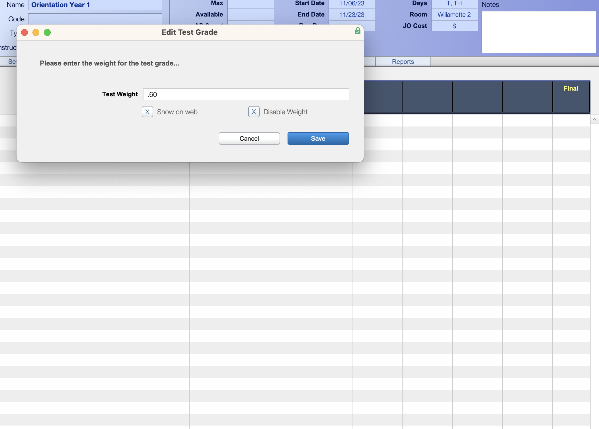The width and height of the screenshot is (599, 429).
Task: Toggle the Disable Weight checkbox
Action: [x=254, y=112]
